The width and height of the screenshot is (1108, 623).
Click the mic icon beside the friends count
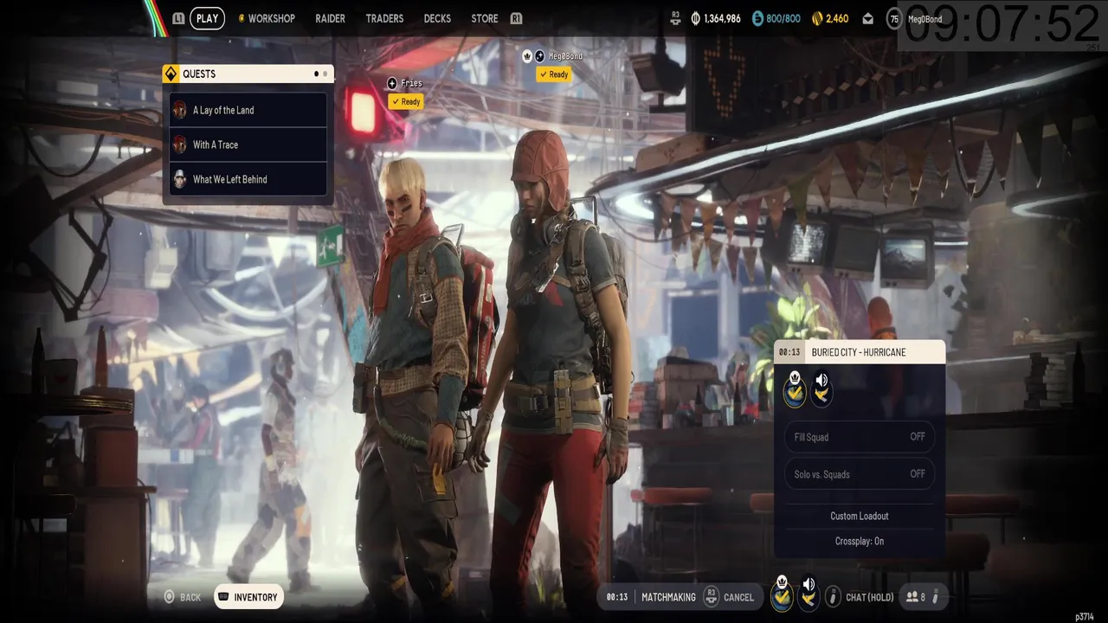click(x=935, y=597)
